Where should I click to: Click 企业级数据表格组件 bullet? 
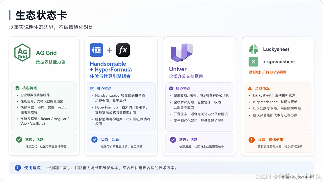[x=35, y=95]
